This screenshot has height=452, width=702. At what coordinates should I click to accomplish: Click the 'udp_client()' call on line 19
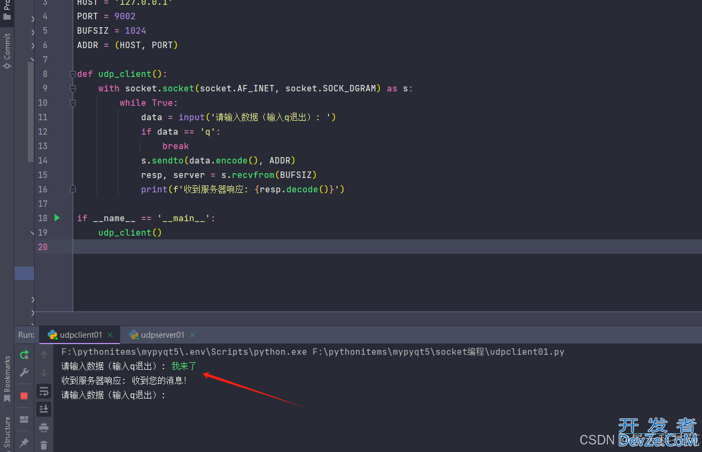[x=130, y=232]
